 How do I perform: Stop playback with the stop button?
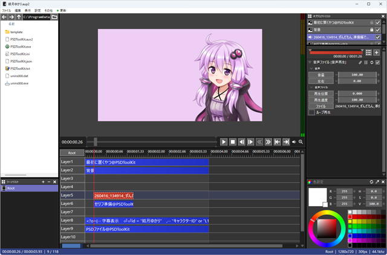pos(232,142)
